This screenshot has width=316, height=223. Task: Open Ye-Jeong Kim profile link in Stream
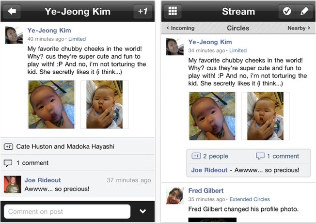pyautogui.click(x=210, y=42)
